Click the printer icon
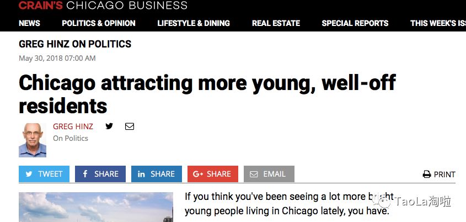The width and height of the screenshot is (466, 222). tap(427, 175)
